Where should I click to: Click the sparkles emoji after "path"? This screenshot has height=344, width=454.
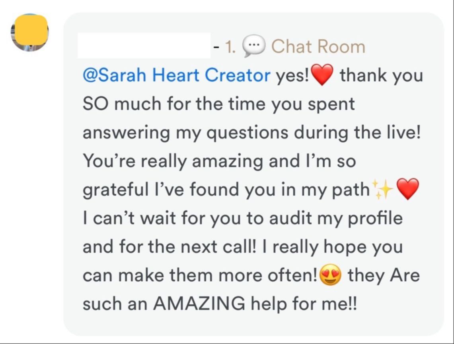pos(382,190)
